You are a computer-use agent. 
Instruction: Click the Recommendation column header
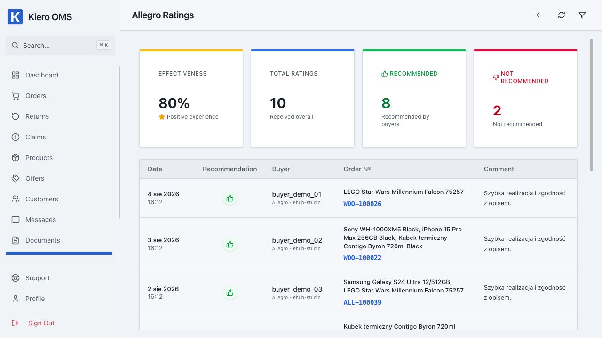click(x=230, y=169)
